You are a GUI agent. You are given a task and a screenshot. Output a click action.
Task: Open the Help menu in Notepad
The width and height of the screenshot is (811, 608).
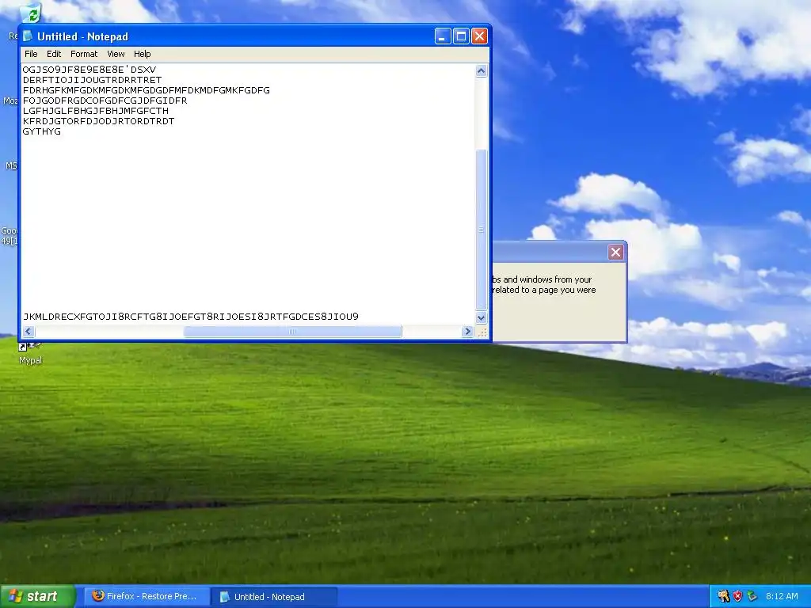tap(143, 54)
